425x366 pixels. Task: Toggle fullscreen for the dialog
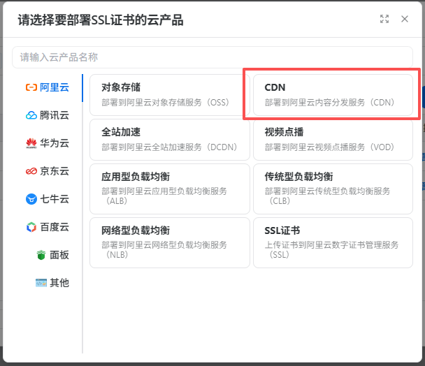[x=384, y=20]
